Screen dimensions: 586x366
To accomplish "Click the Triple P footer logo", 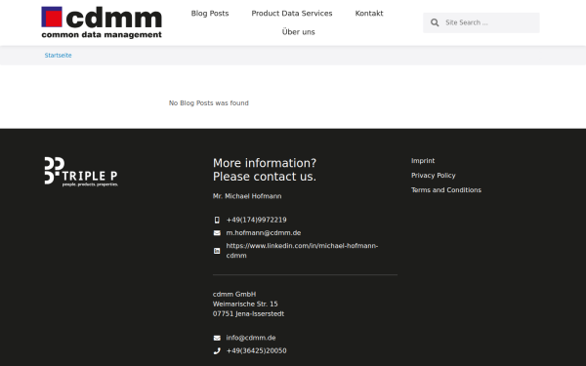I will point(81,172).
